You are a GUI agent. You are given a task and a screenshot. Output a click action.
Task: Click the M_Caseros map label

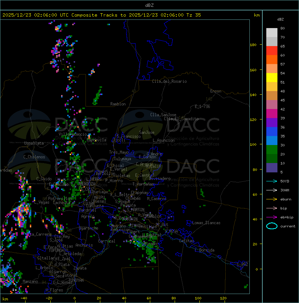click(157, 199)
